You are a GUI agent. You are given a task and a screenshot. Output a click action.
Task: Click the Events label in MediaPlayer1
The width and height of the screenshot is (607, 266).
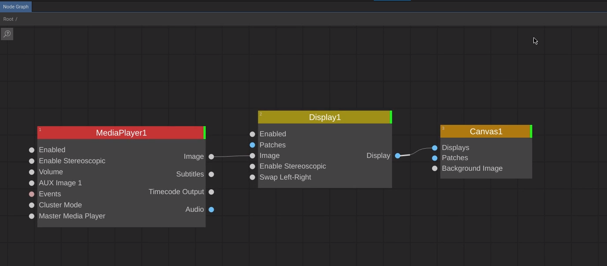[50, 194]
